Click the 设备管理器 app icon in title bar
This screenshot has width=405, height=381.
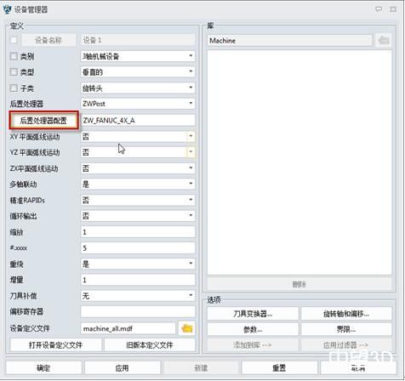tap(7, 9)
